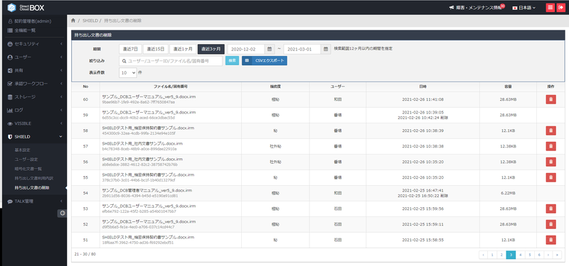The width and height of the screenshot is (569, 266).
Task: Click the home breadcrumb icon
Action: pyautogui.click(x=73, y=21)
